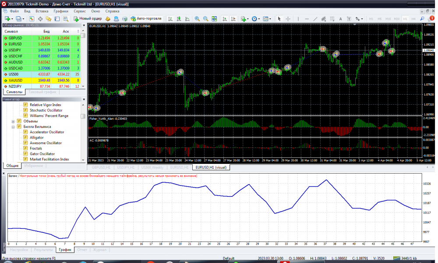
Task: Click the zoom in magnifier icon
Action: click(197, 19)
